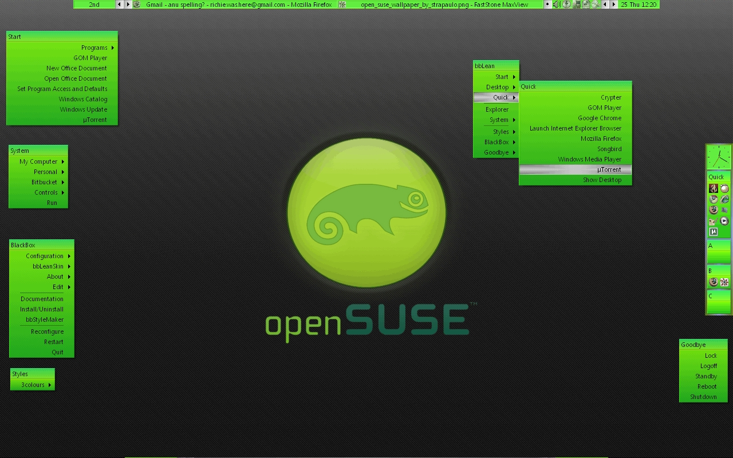The image size is (733, 458).
Task: Switch to Gmail Mozilla Firefox task
Action: tap(235, 4)
